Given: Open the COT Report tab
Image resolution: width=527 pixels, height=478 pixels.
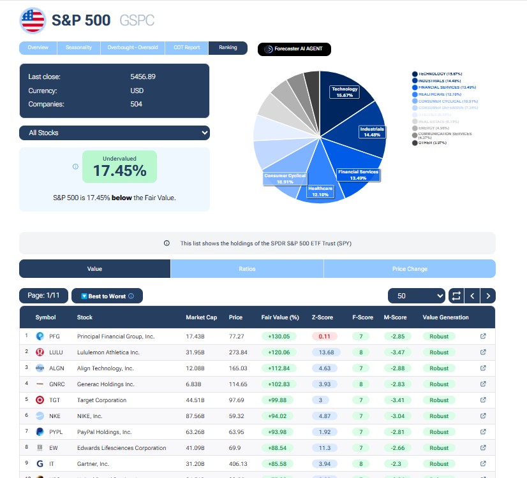Looking at the screenshot, I should 187,48.
